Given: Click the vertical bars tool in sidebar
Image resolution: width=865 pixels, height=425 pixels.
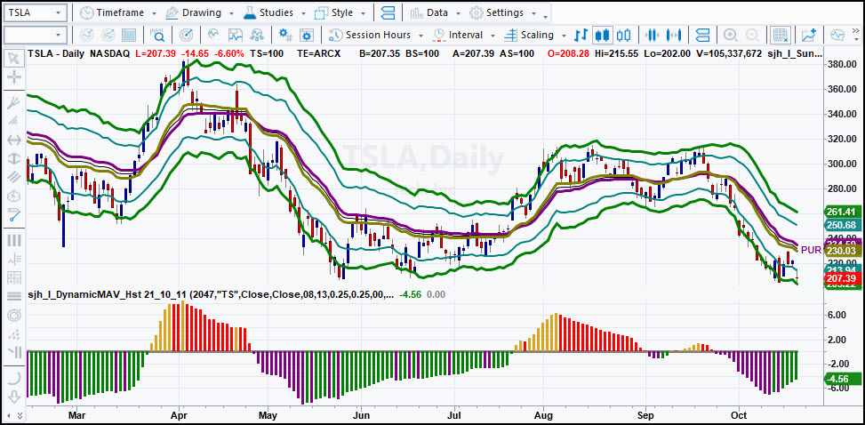Looking at the screenshot, I should click(14, 241).
